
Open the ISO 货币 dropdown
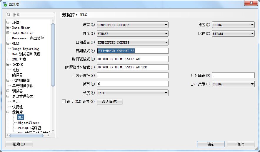(x=233, y=84)
